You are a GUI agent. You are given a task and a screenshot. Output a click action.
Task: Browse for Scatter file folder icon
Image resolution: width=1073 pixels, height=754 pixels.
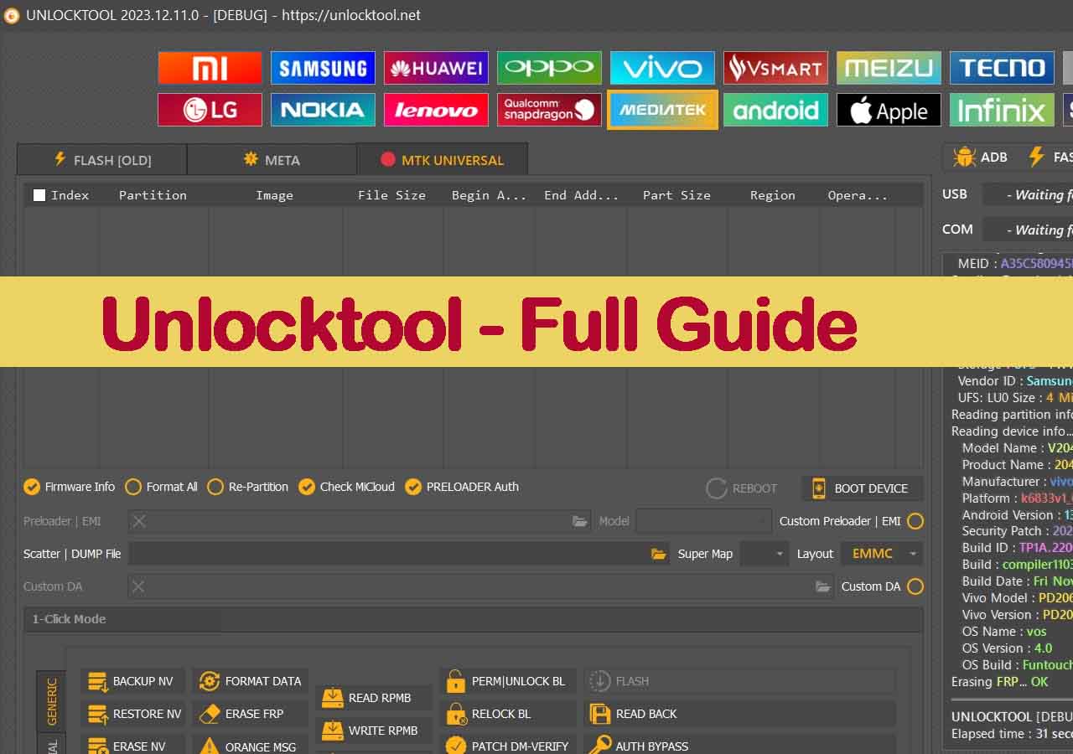point(658,554)
